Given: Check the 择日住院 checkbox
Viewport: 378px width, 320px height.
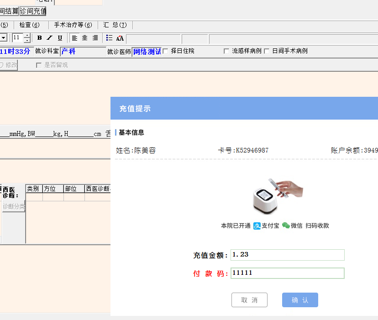Looking at the screenshot, I should [x=165, y=51].
